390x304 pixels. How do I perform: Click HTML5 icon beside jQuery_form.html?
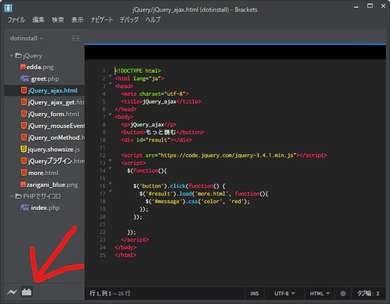pyautogui.click(x=24, y=114)
